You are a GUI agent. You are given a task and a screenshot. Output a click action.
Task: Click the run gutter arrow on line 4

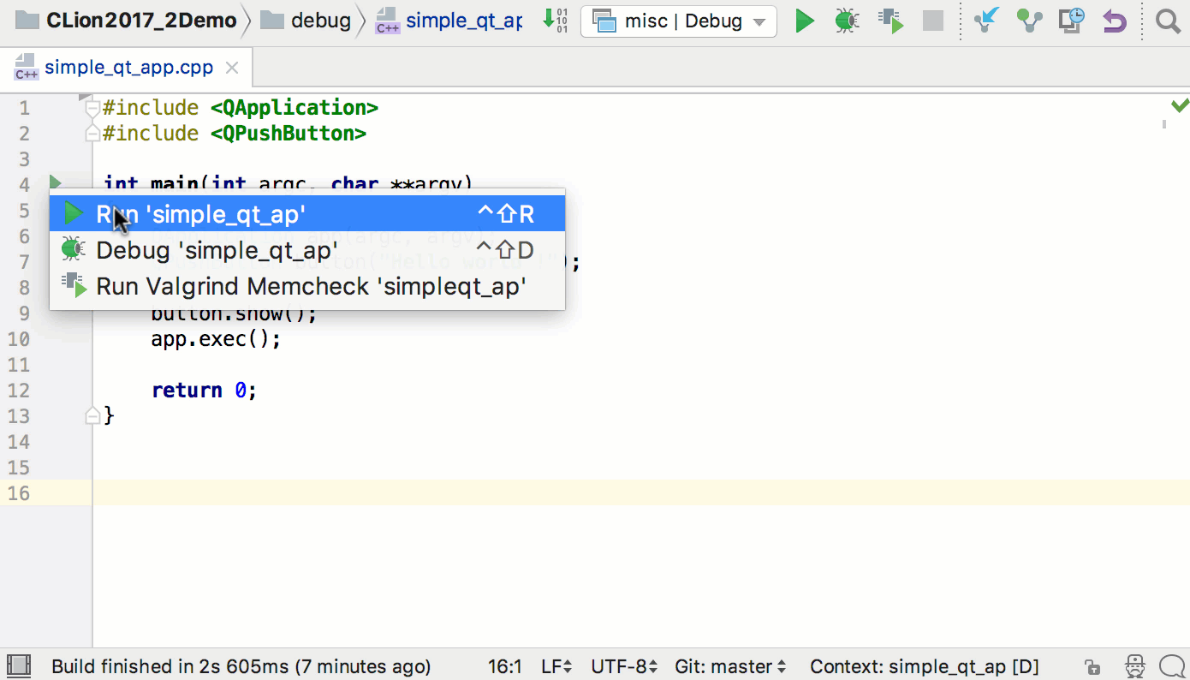[55, 182]
